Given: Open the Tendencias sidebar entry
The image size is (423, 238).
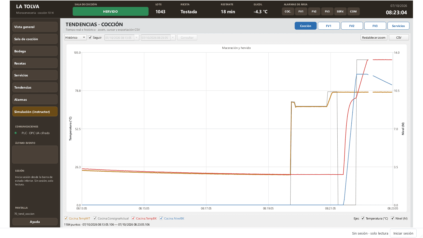Looking at the screenshot, I should [x=35, y=87].
